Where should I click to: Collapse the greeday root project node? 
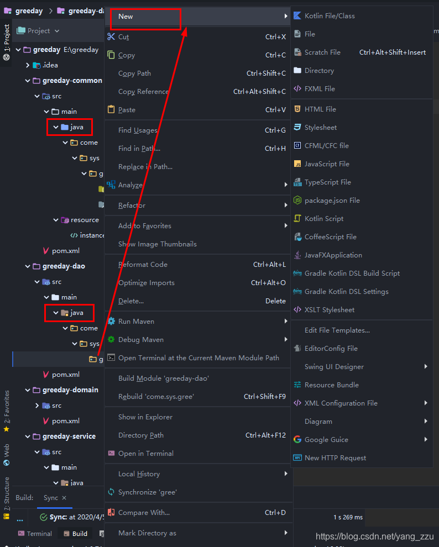point(18,50)
